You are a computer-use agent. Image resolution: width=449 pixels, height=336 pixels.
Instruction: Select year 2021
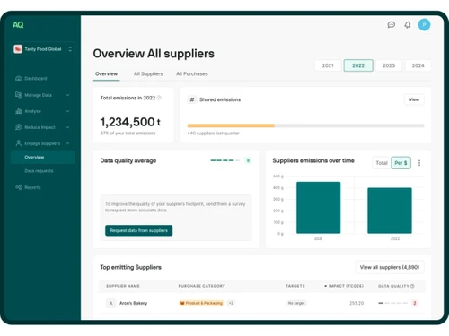click(328, 65)
